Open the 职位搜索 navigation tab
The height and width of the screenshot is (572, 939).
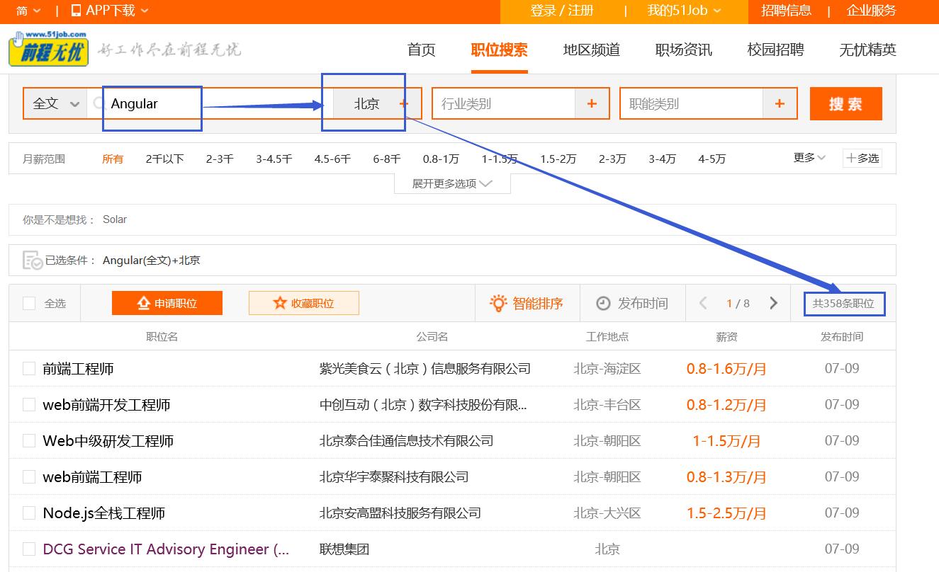[x=500, y=50]
